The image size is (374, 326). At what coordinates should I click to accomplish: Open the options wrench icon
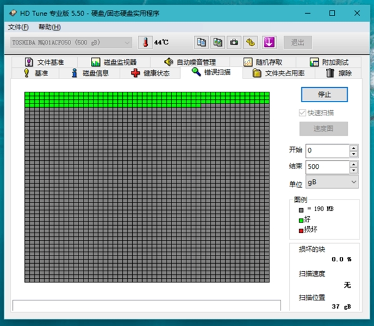[250, 42]
